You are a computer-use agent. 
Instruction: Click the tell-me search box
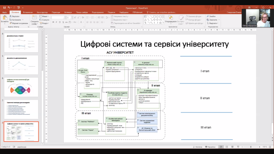click(x=161, y=12)
